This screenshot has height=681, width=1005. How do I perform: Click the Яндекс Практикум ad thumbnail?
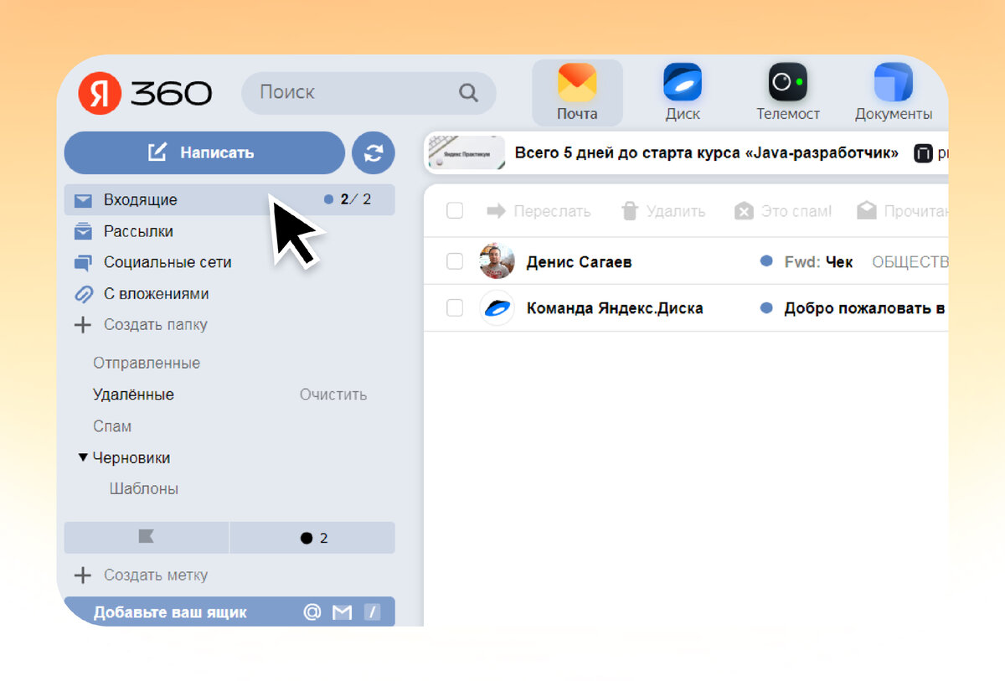[466, 153]
